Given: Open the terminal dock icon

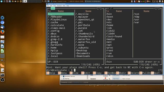Looking at the screenshot, I should (2, 75).
